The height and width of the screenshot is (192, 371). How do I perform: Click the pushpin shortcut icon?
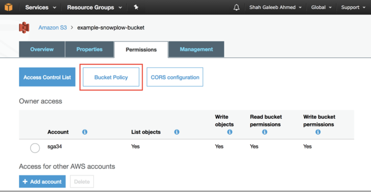(136, 7)
